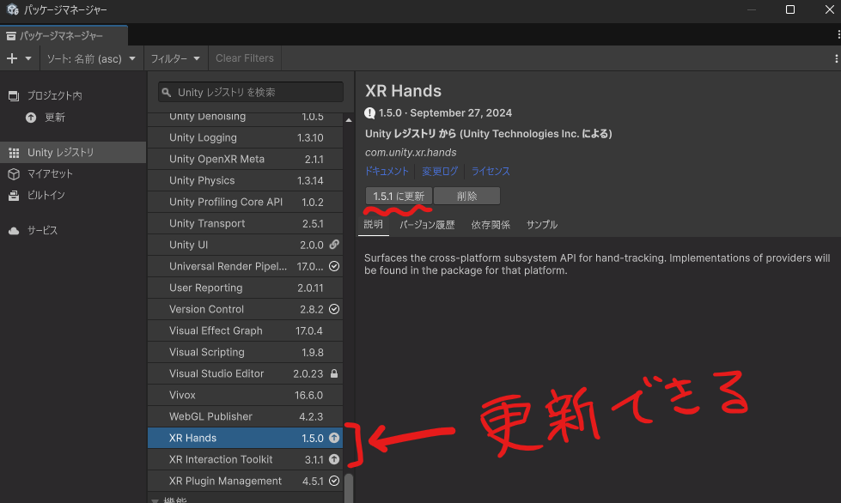Click the update arrow on XR Interaction Toolkit
Screen dimensions: 841x503
[x=334, y=459]
